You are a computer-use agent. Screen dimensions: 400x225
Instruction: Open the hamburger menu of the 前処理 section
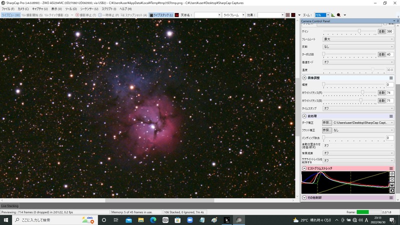click(391, 116)
